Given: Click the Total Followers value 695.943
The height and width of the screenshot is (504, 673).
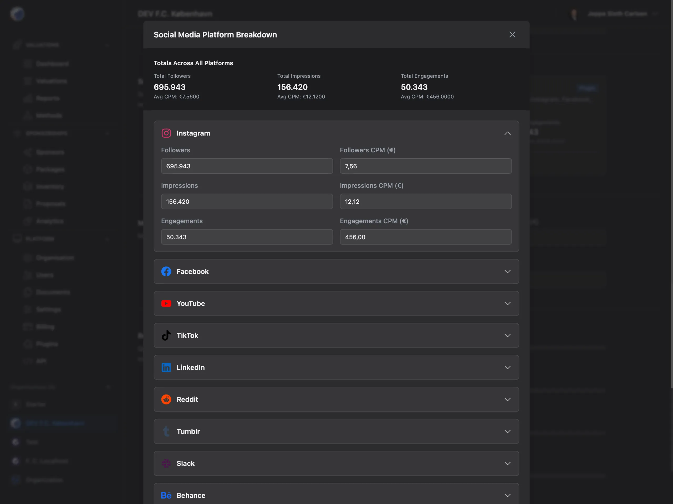Looking at the screenshot, I should [170, 87].
